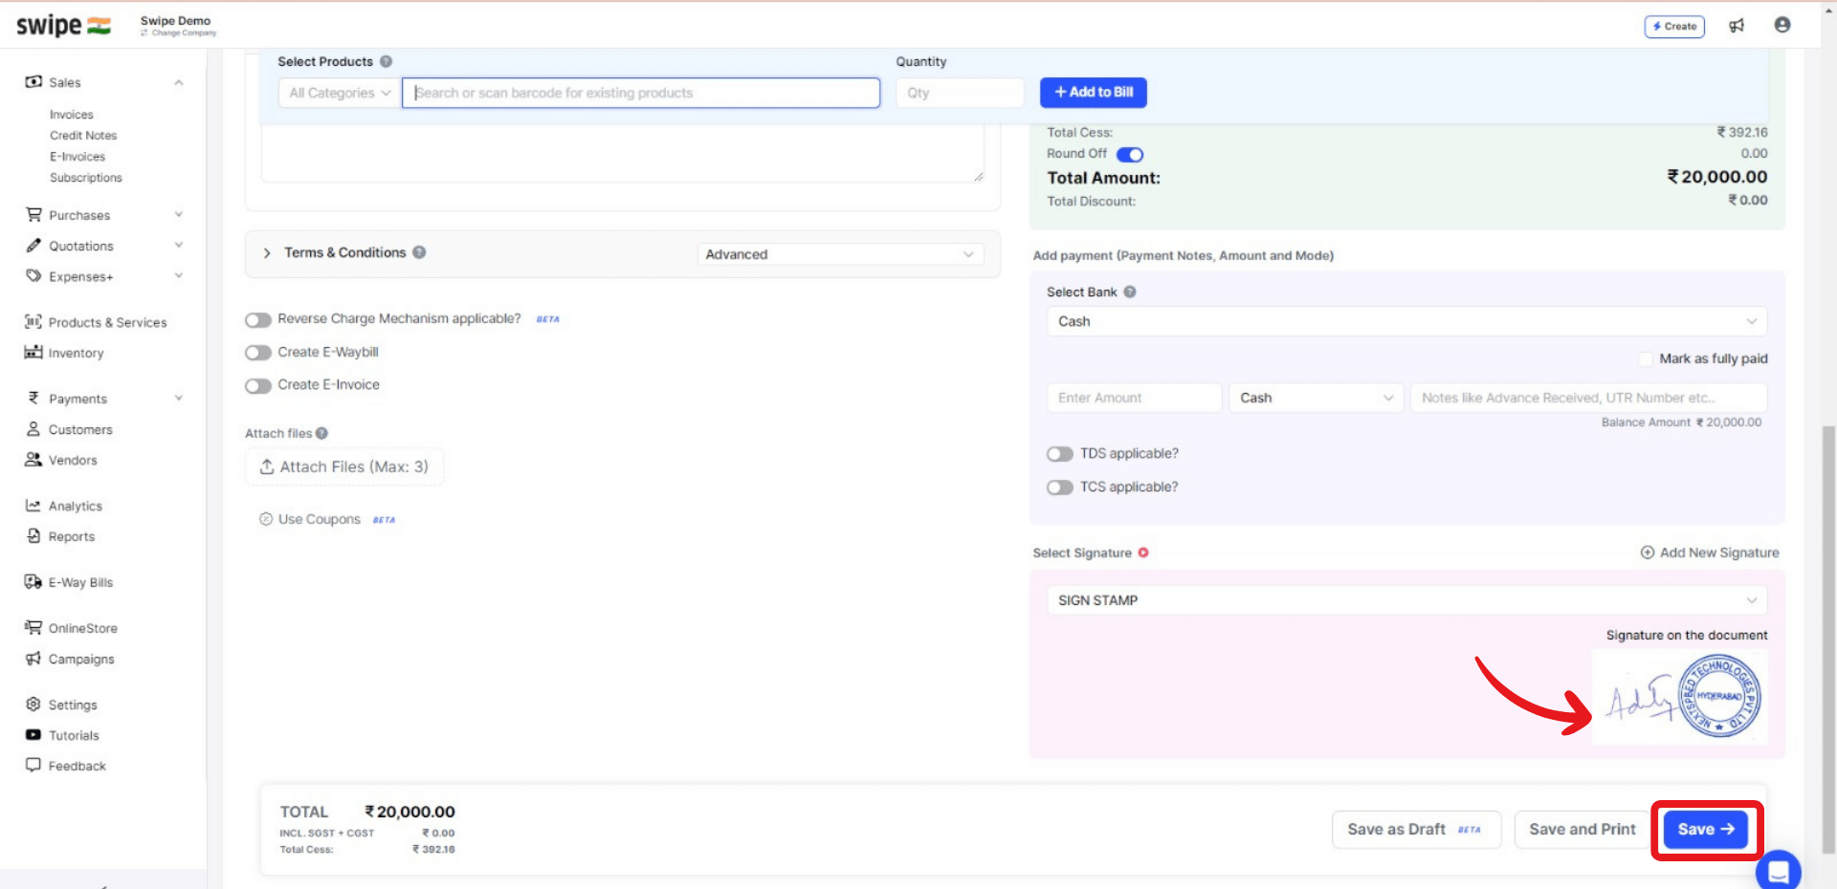
Task: Click Save as Draft button
Action: pyautogui.click(x=1416, y=830)
